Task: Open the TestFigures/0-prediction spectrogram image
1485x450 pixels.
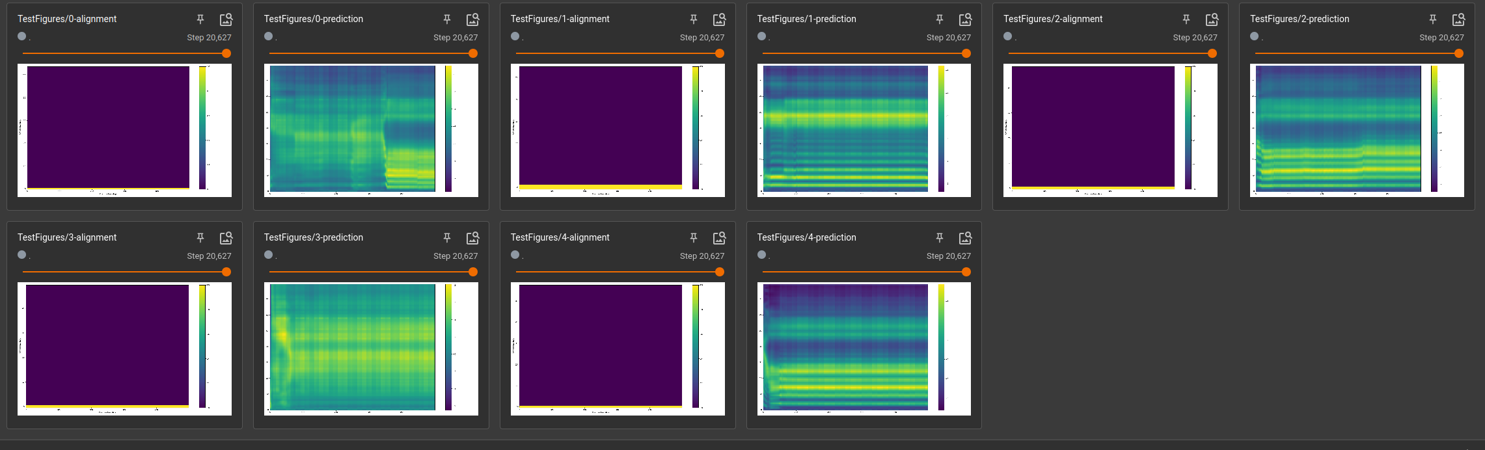Action: 371,130
